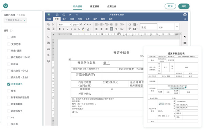
Task: Increase the font size with the A-up icon
Action: point(81,24)
